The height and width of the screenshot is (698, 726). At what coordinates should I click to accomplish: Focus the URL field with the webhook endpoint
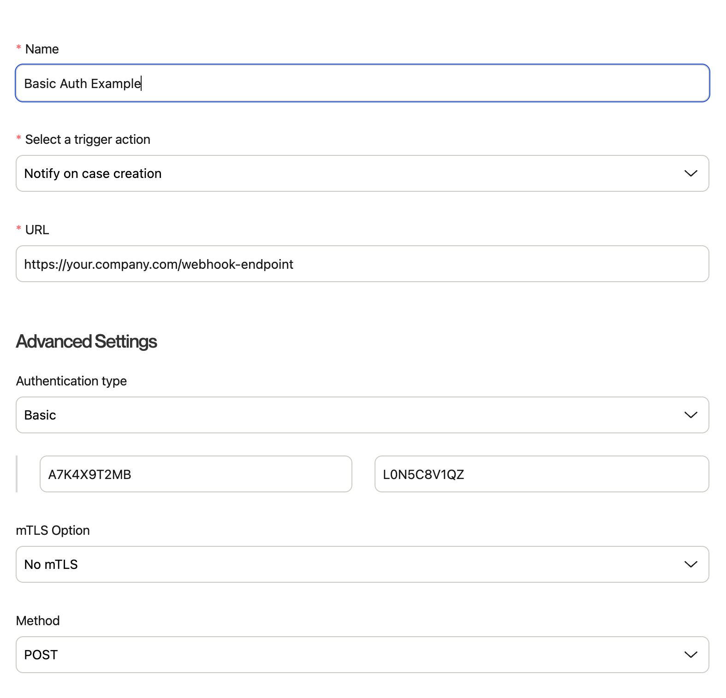362,264
